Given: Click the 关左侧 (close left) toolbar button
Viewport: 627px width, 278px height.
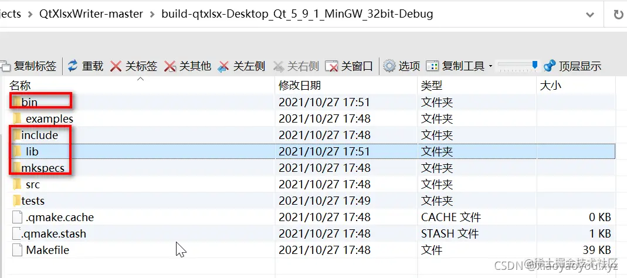Looking at the screenshot, I should [242, 66].
